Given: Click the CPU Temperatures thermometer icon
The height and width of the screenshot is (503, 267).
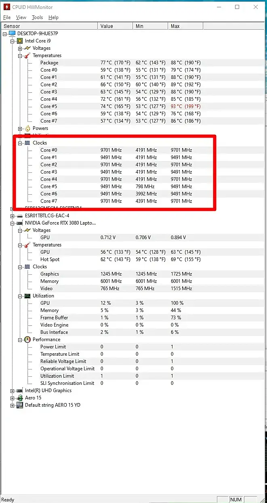Looking at the screenshot, I should (x=27, y=55).
